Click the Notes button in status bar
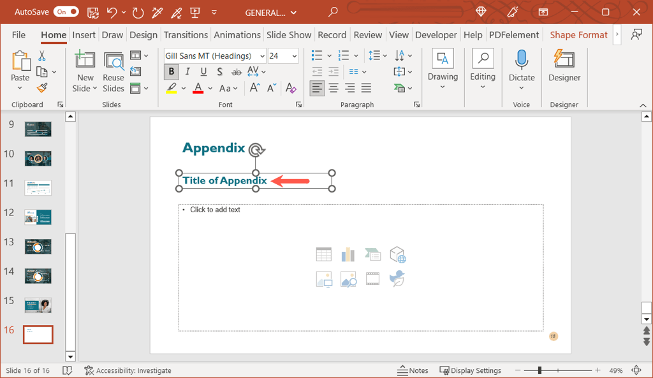 [x=413, y=370]
